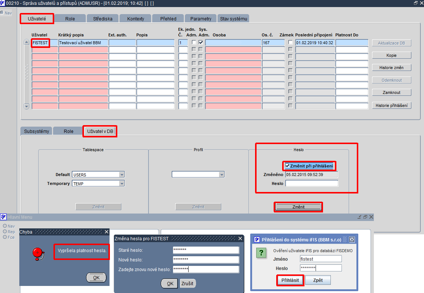Viewport: 424px width, 293px height.
Task: Open the Stav systému tab
Action: click(234, 19)
